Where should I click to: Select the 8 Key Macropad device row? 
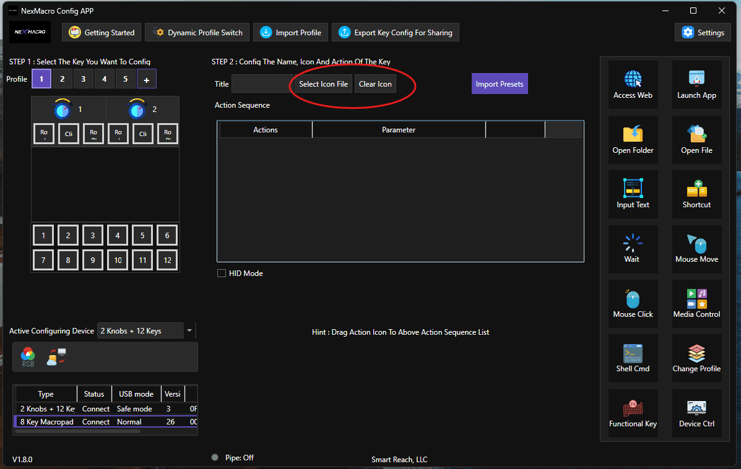pyautogui.click(x=106, y=422)
